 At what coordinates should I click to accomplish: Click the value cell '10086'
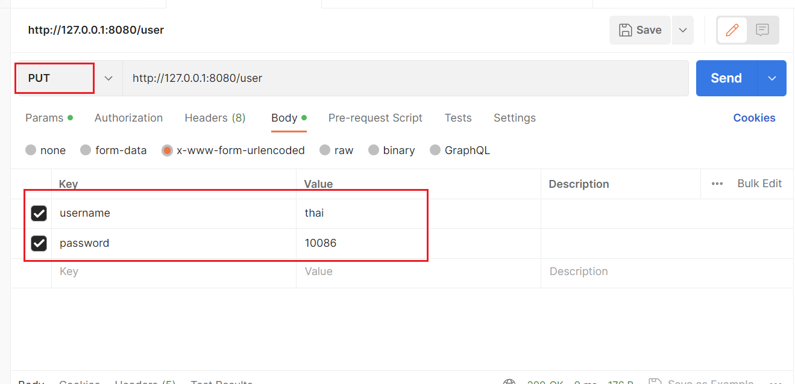click(x=418, y=244)
